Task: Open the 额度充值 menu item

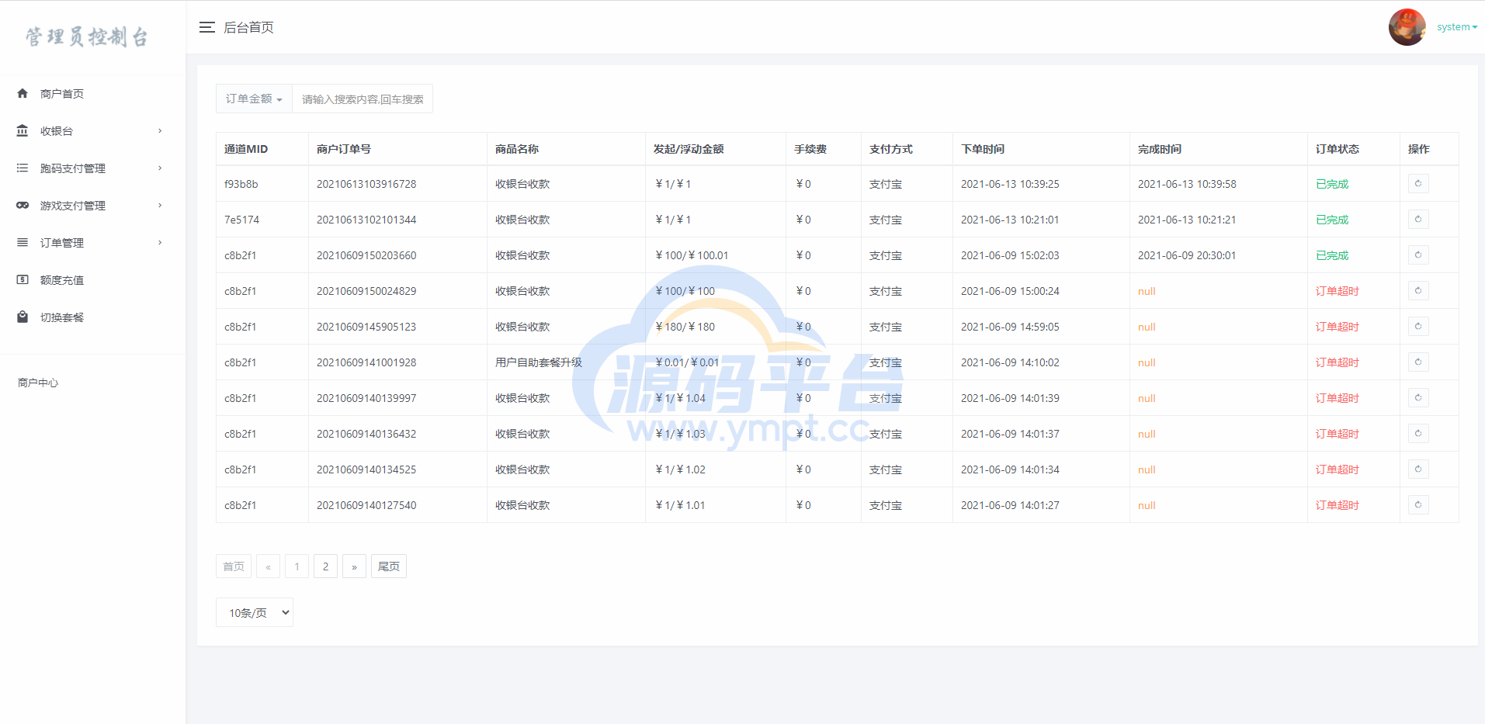Action: [62, 280]
